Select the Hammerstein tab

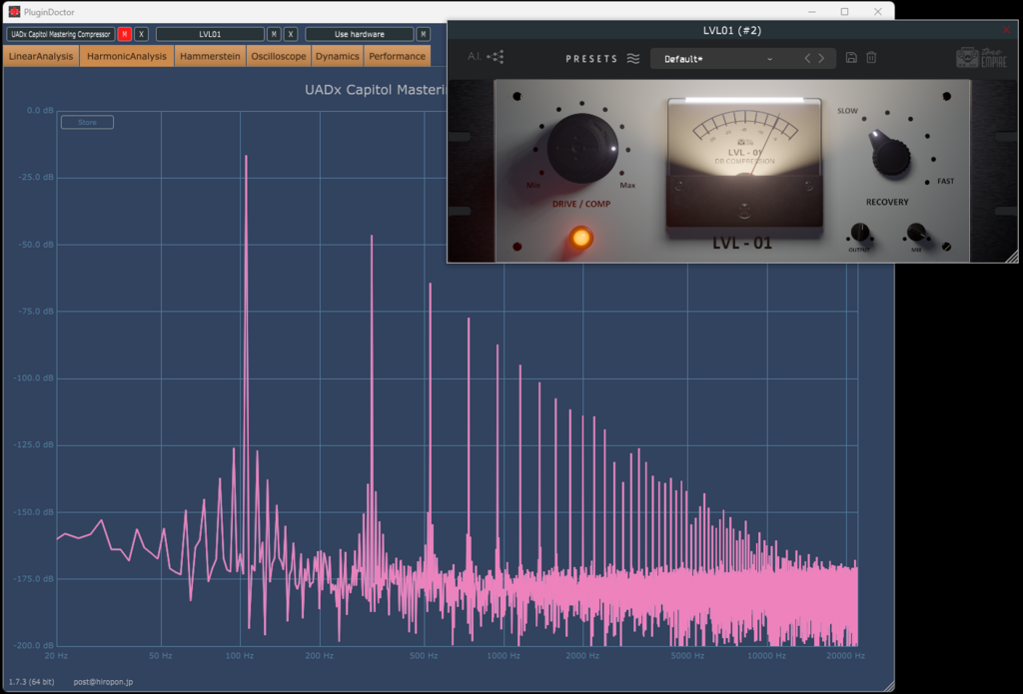[x=210, y=56]
